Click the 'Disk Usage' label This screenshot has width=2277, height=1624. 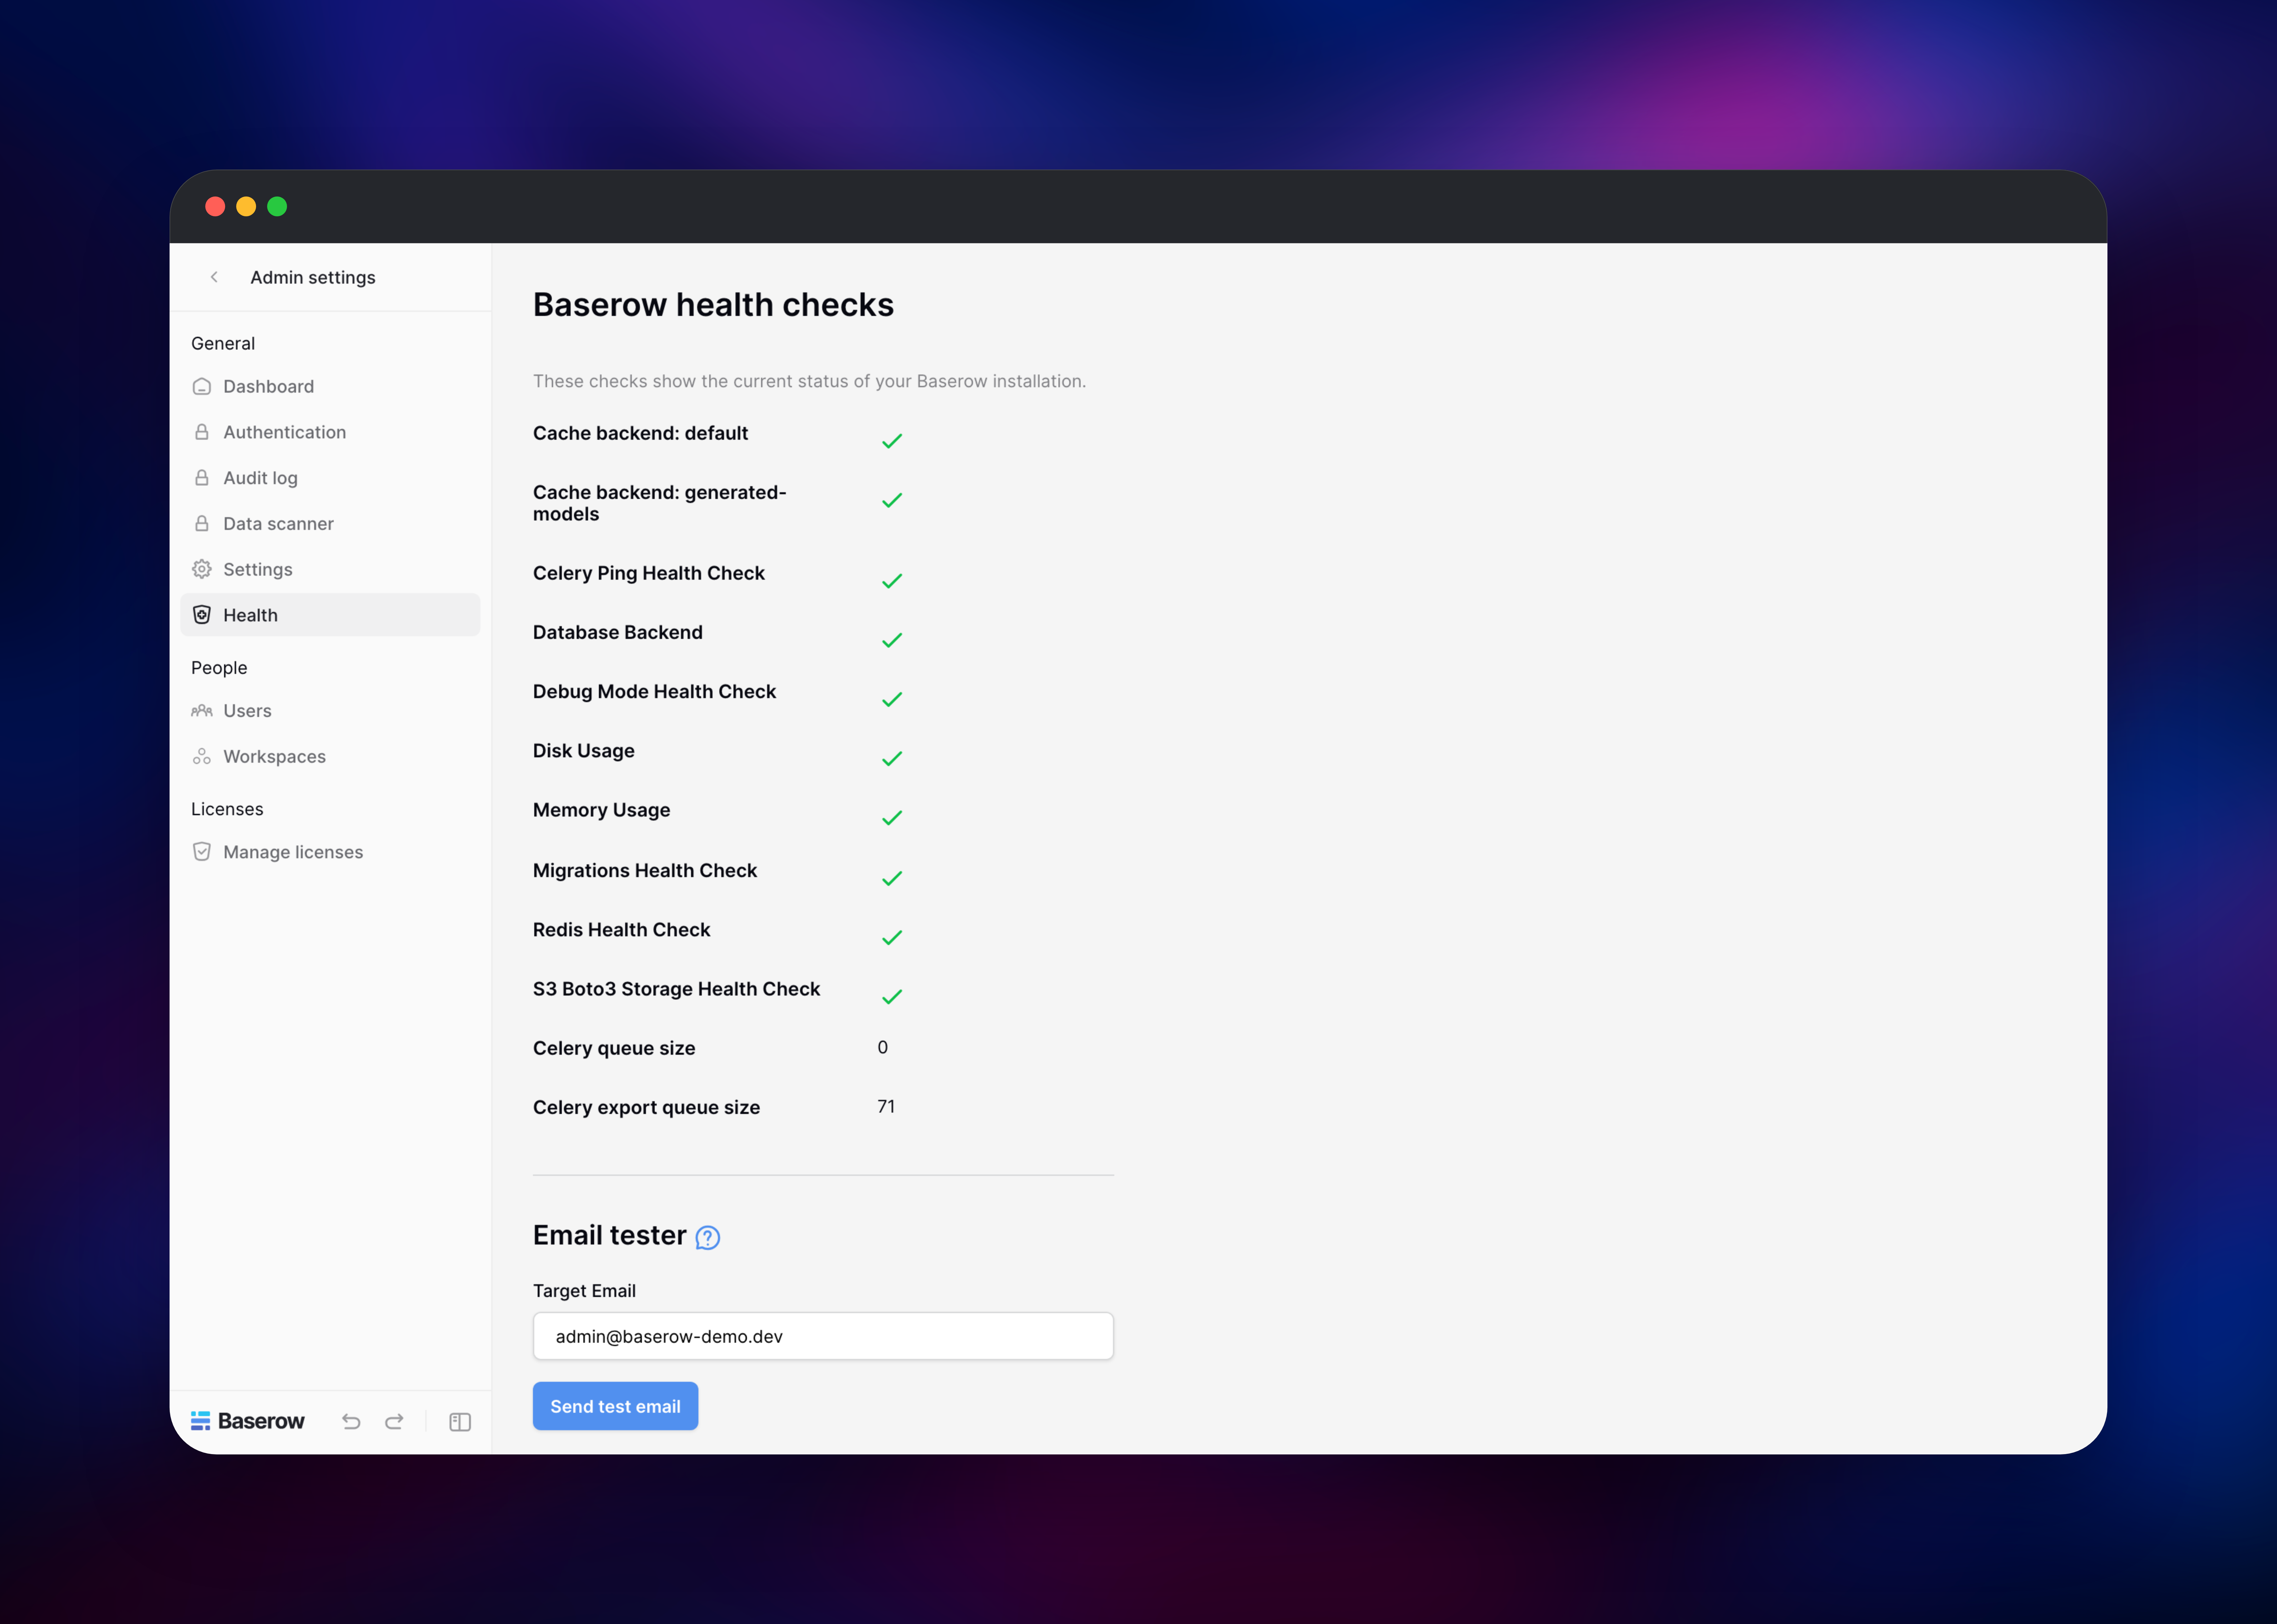(x=584, y=751)
